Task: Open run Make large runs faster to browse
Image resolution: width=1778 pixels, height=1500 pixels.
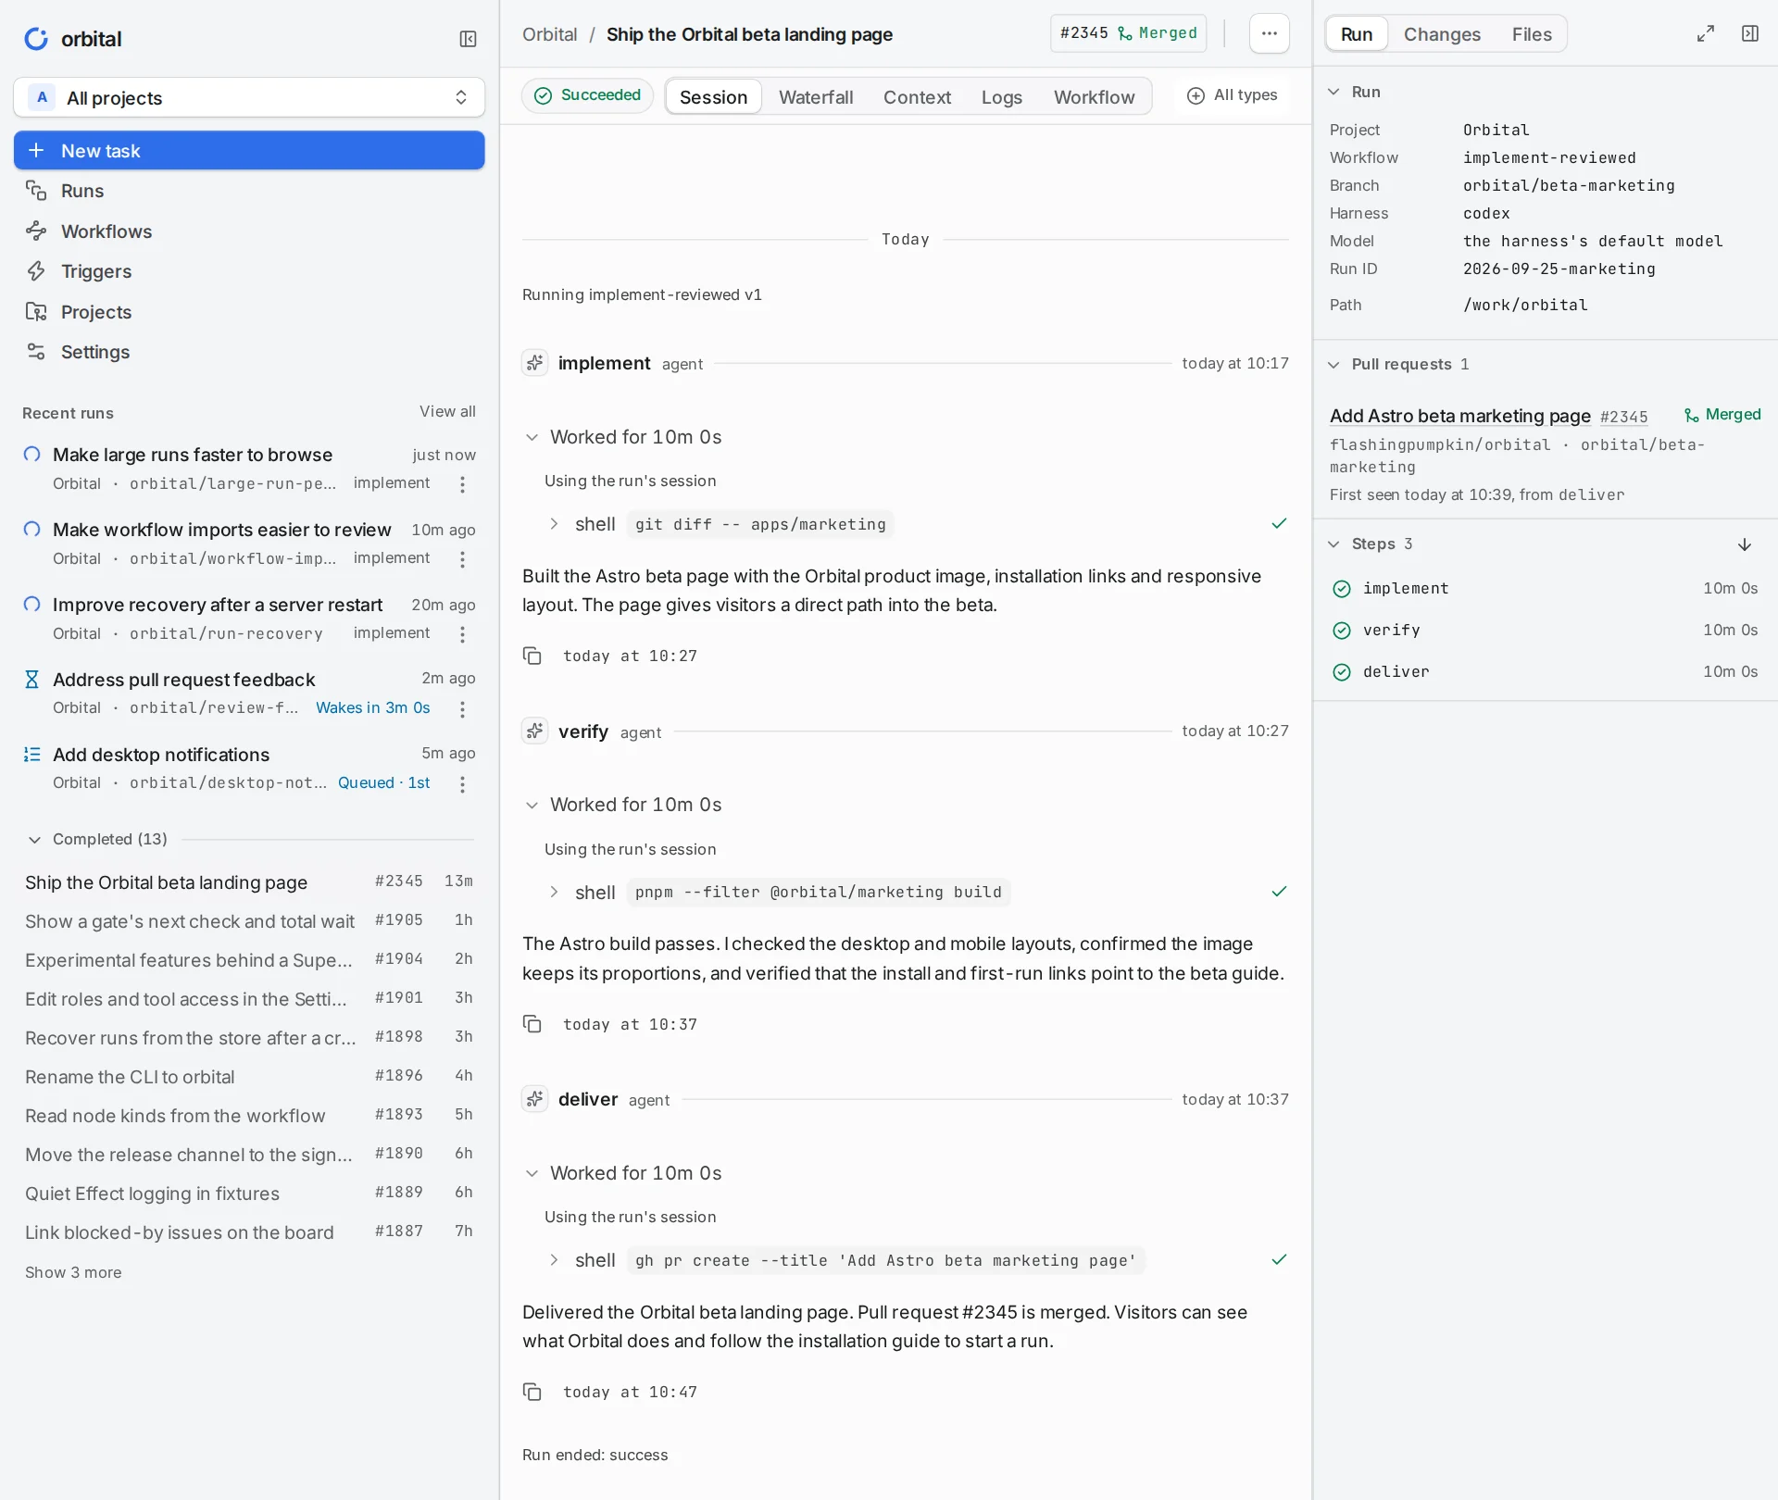Action: [249, 469]
